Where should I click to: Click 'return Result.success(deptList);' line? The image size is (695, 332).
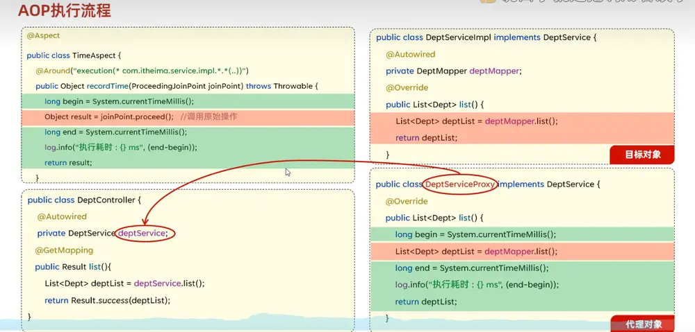click(107, 301)
